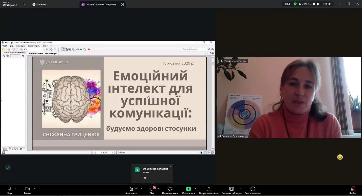The image size is (362, 196).
Task: Toggle the microphone Звук button
Action: [x=10, y=189]
